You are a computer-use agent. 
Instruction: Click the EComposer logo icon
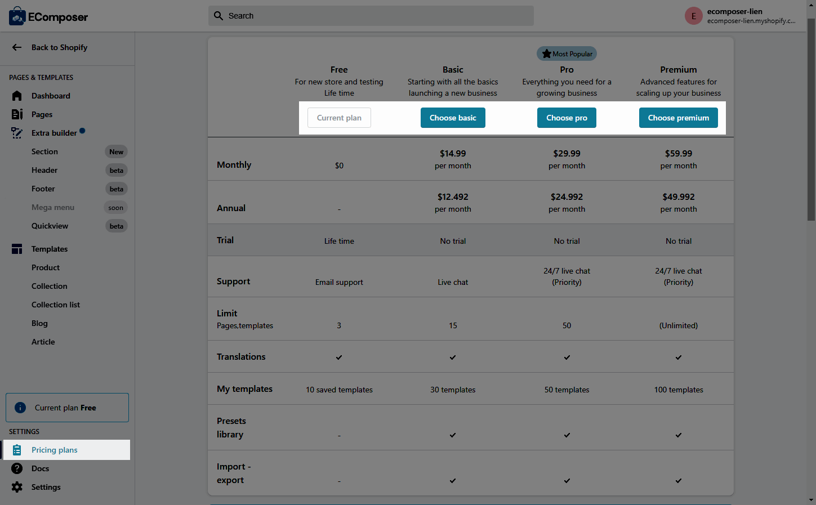[x=17, y=16]
